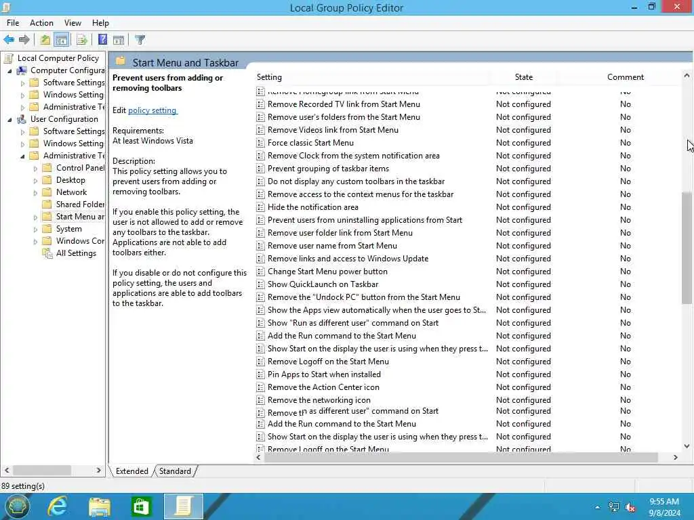
Task: Sort by the State column header
Action: click(x=524, y=77)
